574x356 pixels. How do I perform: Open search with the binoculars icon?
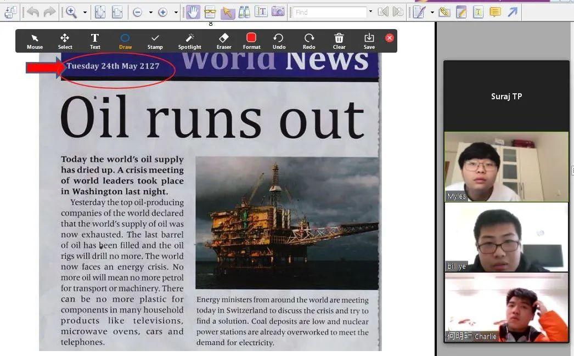(x=244, y=12)
